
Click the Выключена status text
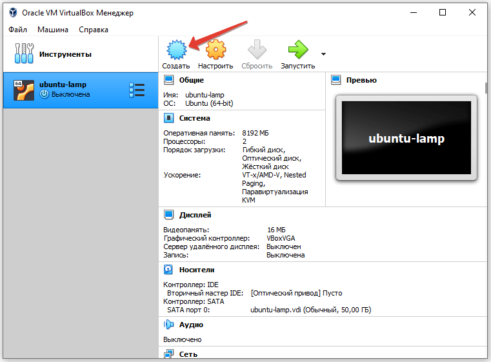[70, 94]
